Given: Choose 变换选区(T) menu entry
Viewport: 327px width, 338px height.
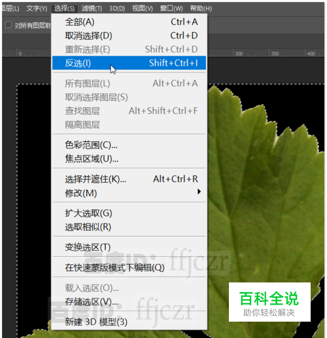Looking at the screenshot, I should [x=129, y=247].
